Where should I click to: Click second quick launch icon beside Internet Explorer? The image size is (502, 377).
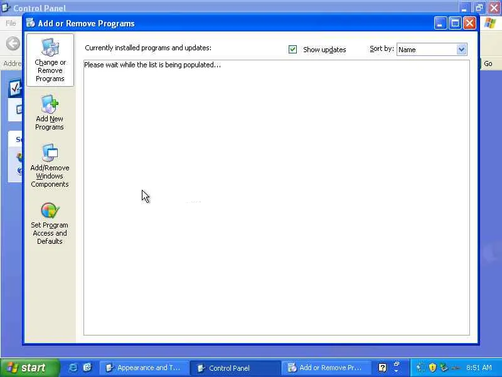87,368
